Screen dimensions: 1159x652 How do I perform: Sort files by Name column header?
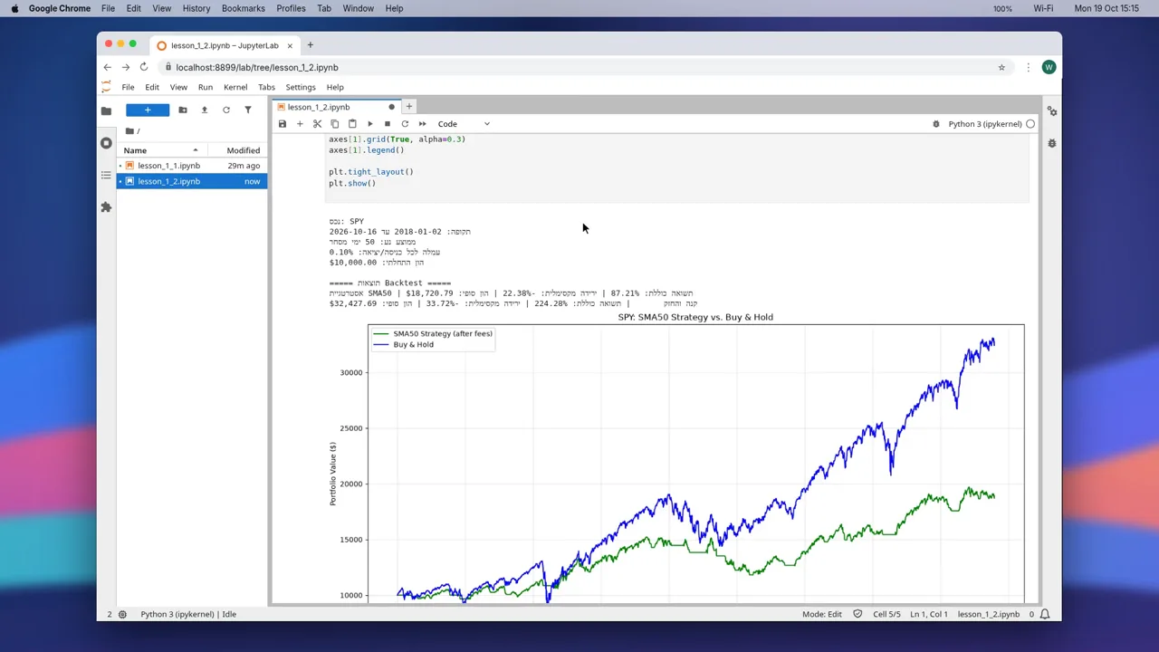(x=163, y=150)
